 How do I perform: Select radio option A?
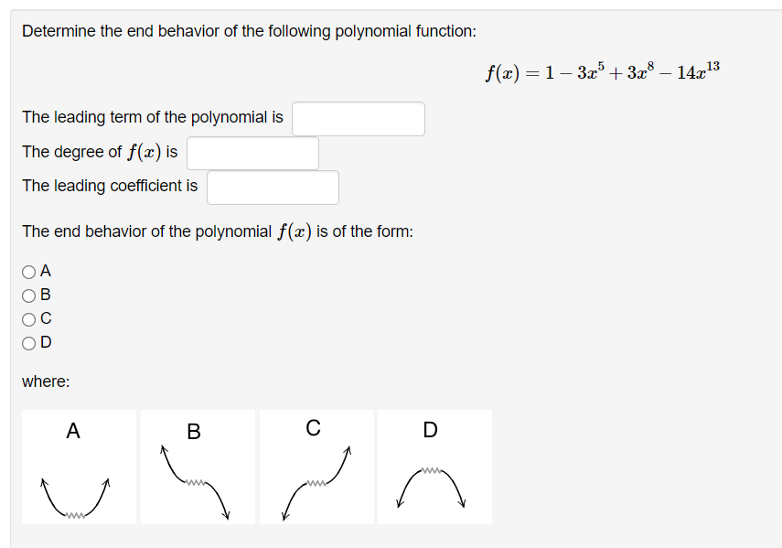[28, 271]
